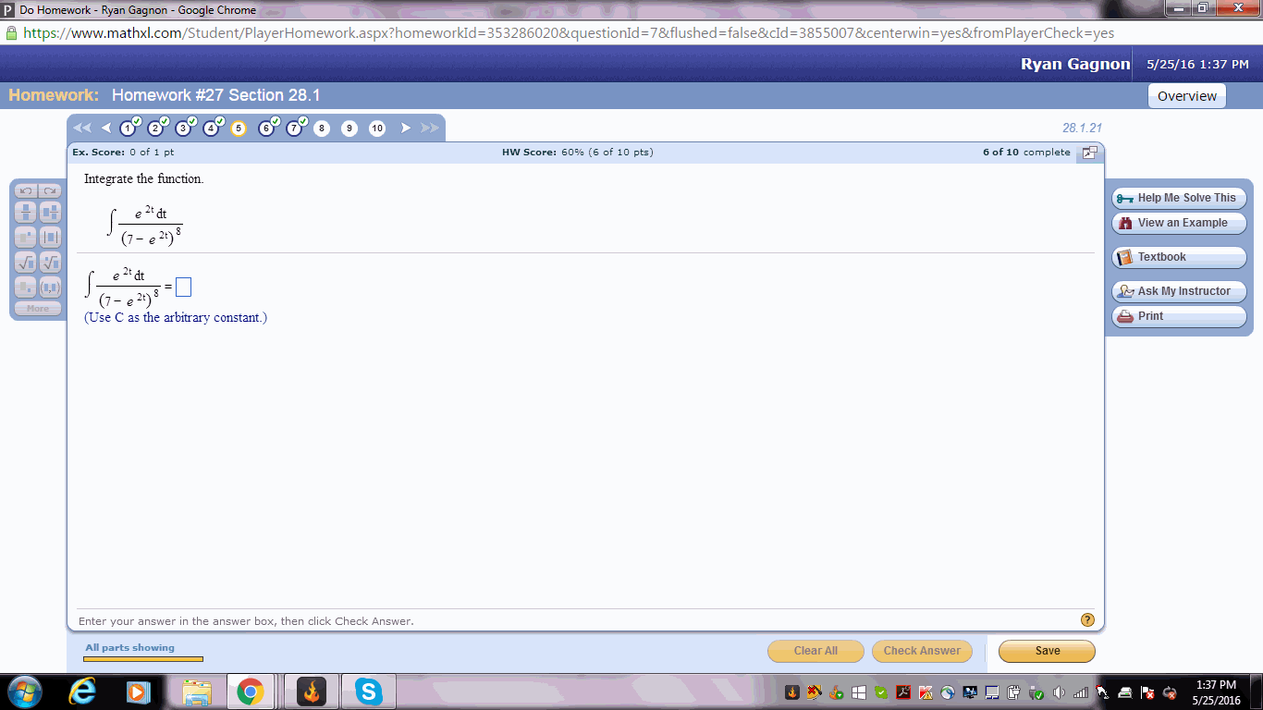The width and height of the screenshot is (1263, 710).
Task: Open the Overview page
Action: (x=1186, y=95)
